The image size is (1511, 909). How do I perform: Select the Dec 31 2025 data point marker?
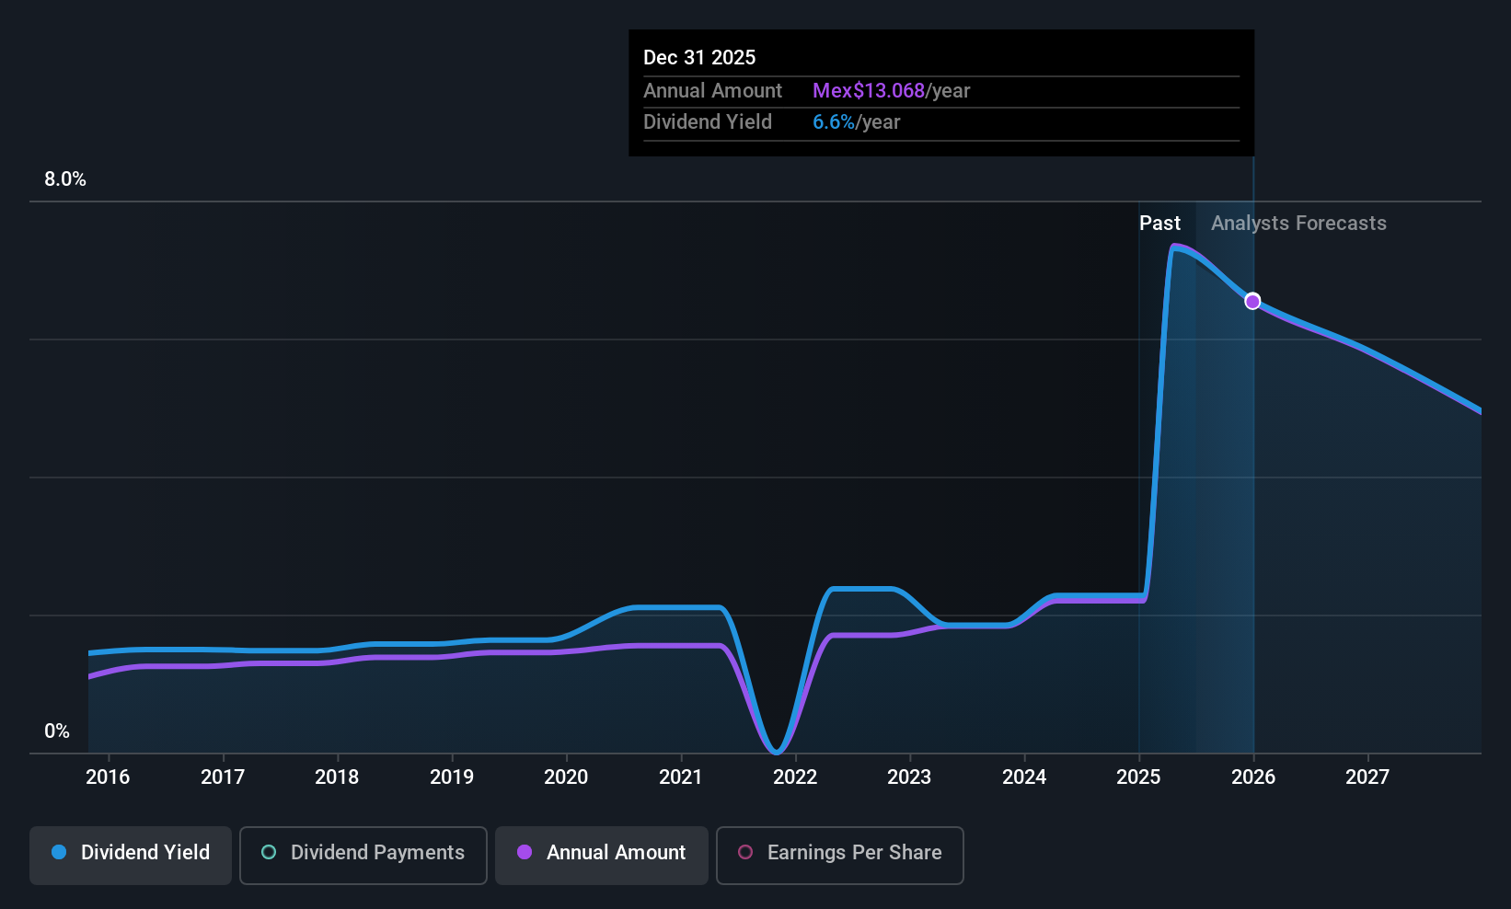pyautogui.click(x=1252, y=302)
